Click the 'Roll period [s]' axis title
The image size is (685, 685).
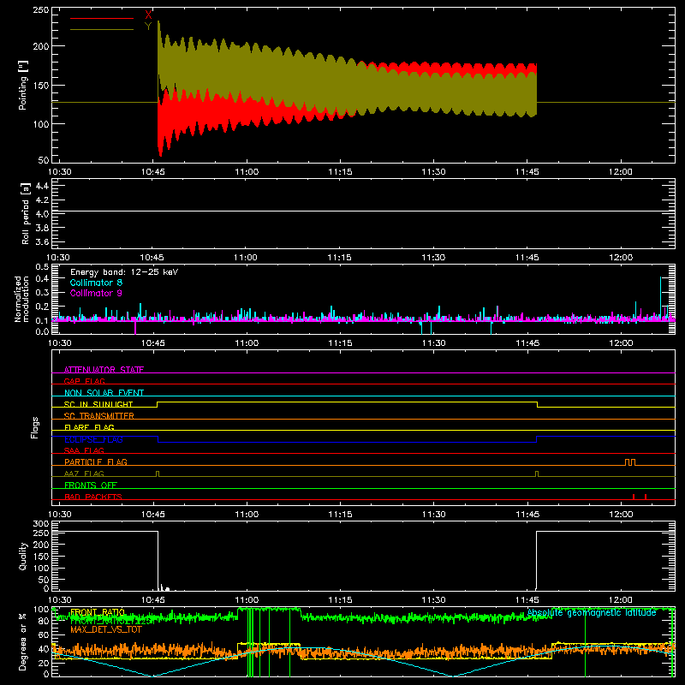pyautogui.click(x=26, y=213)
